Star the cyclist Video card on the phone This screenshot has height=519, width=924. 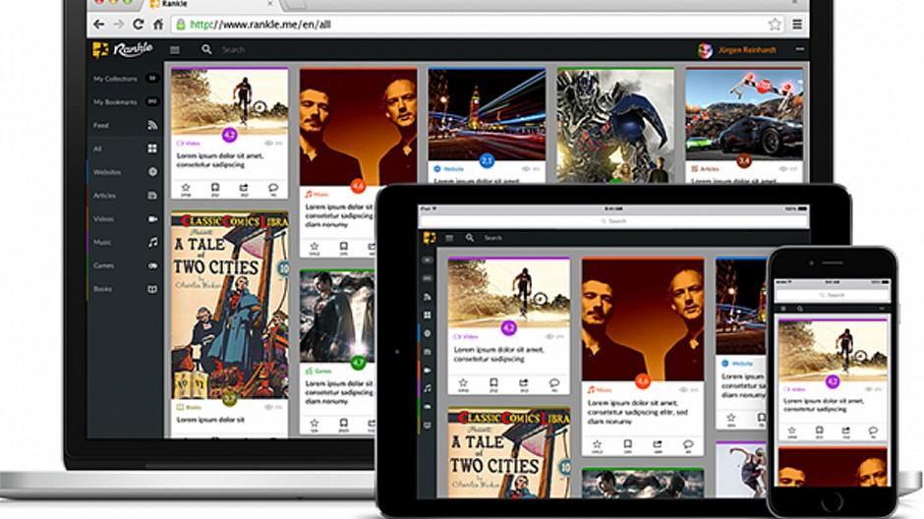[791, 432]
